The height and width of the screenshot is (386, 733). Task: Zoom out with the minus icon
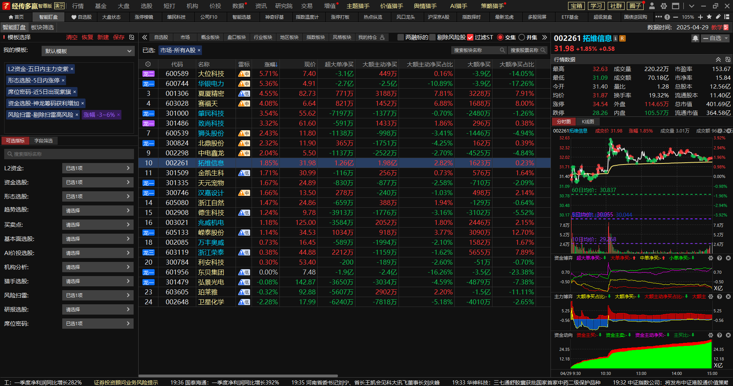tap(676, 17)
